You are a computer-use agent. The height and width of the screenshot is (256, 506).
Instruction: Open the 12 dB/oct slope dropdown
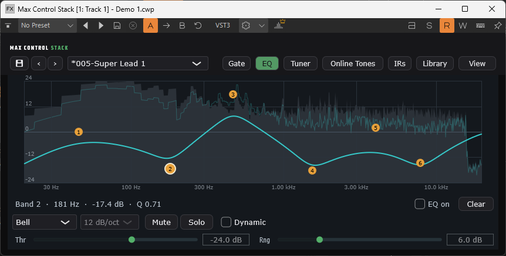tap(110, 222)
